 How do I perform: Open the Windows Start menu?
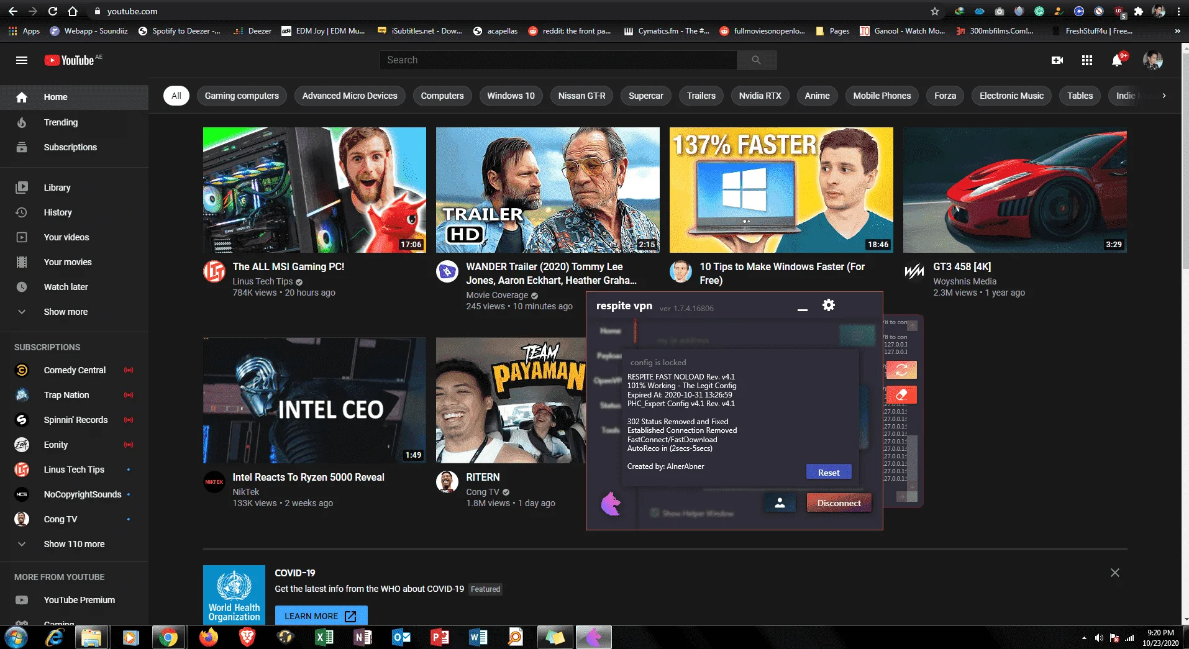16,637
